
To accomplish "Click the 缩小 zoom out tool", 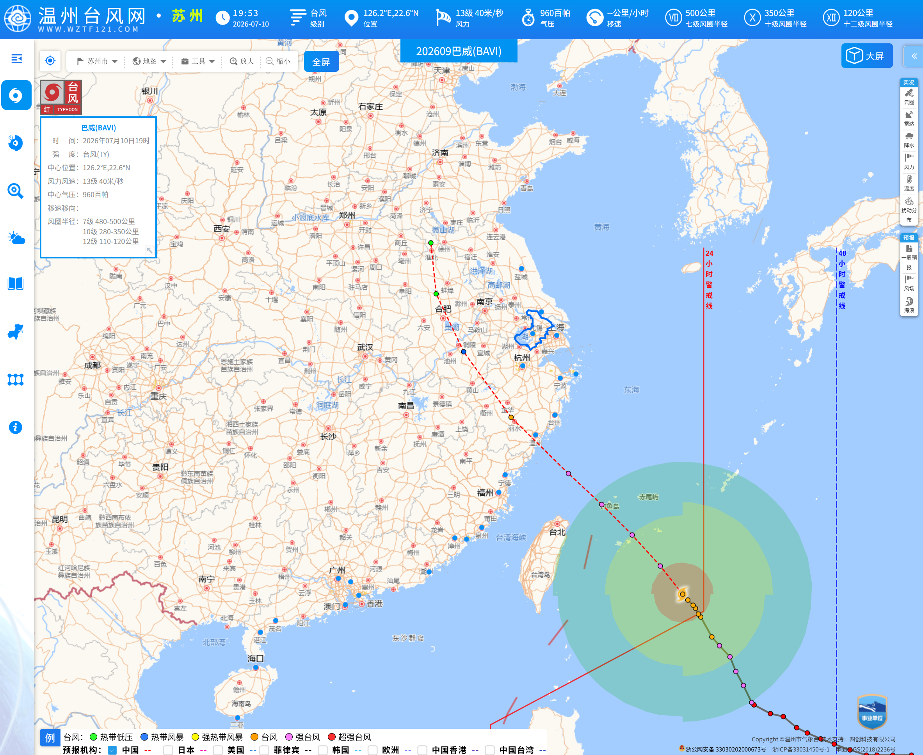I will pos(278,61).
